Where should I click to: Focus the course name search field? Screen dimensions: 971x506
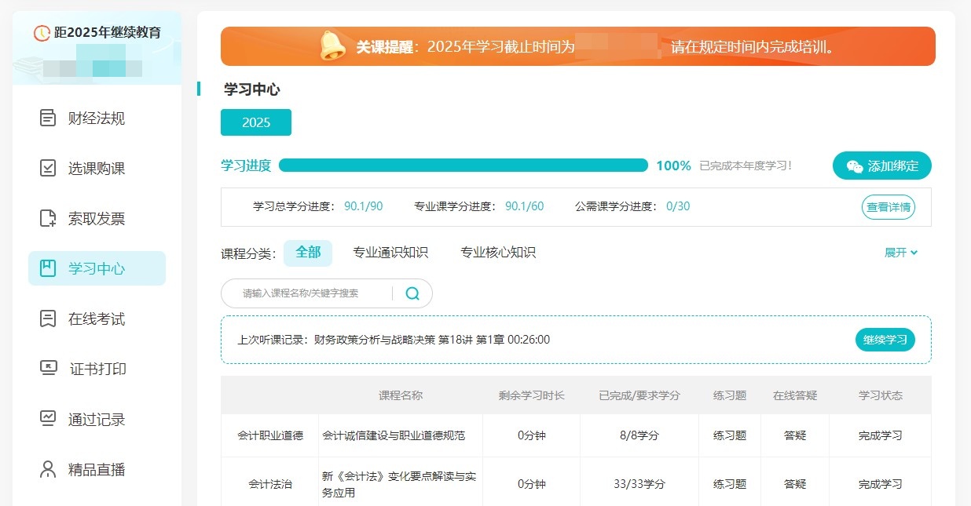point(306,293)
